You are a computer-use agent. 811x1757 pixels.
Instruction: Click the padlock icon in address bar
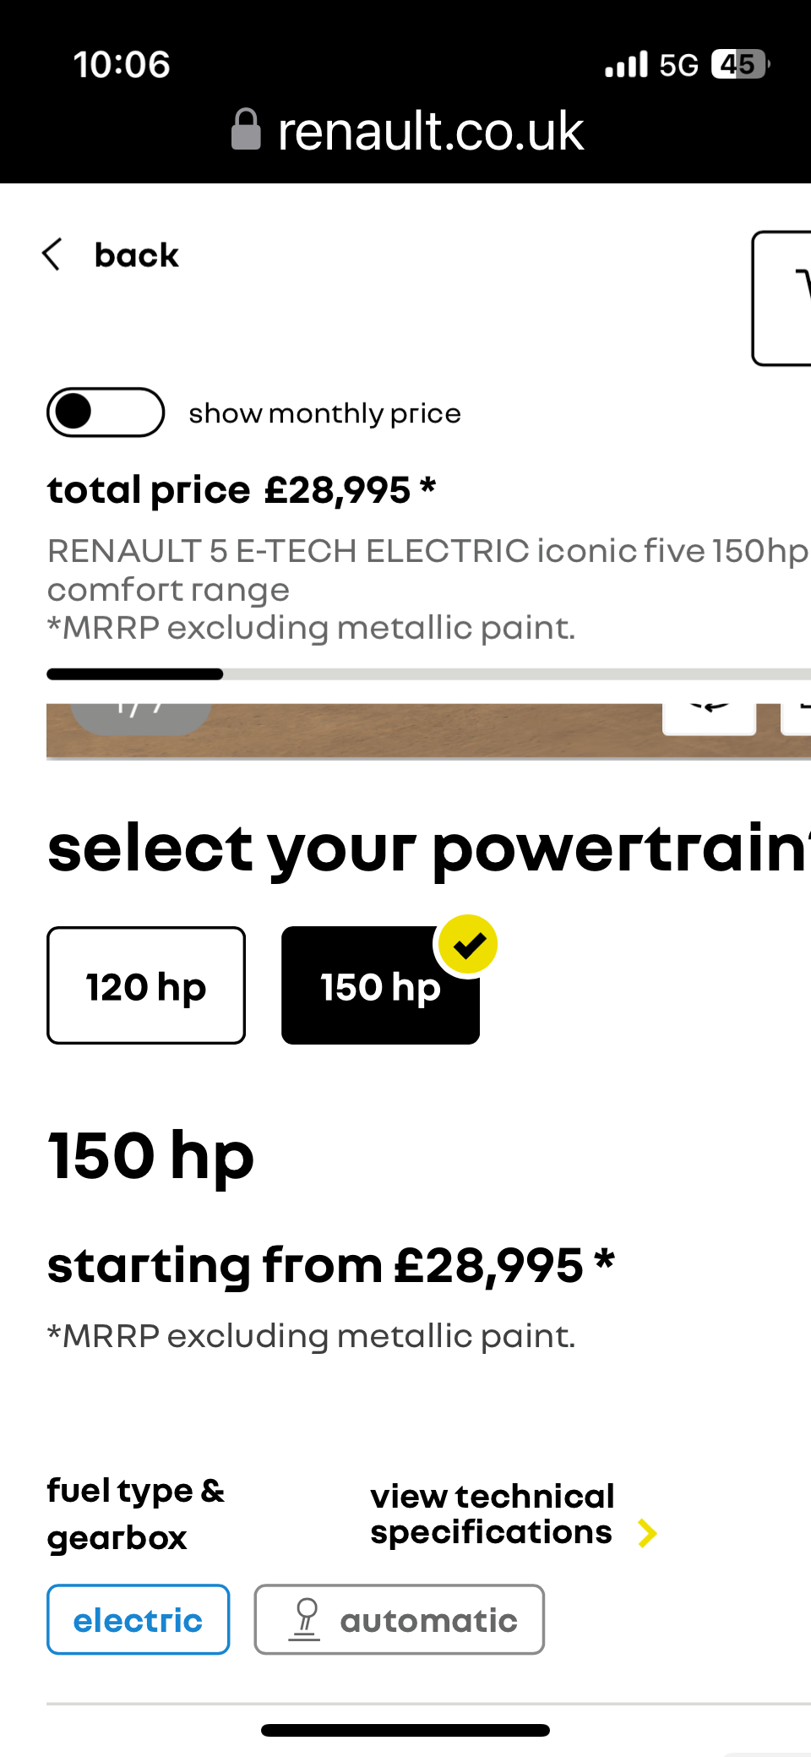(x=246, y=130)
